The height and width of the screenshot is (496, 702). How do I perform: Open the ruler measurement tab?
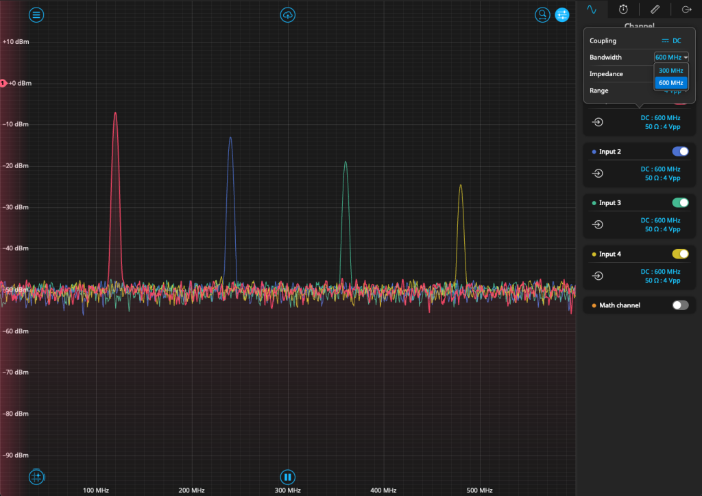click(x=655, y=9)
